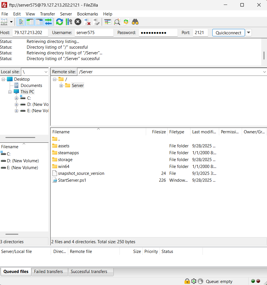
Task: Open the Quickconnect history dropdown arrow
Action: 249,33
